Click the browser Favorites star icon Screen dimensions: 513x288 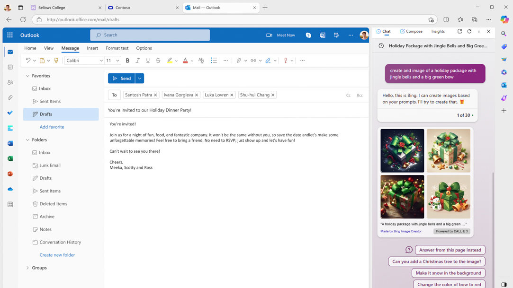[x=460, y=19]
